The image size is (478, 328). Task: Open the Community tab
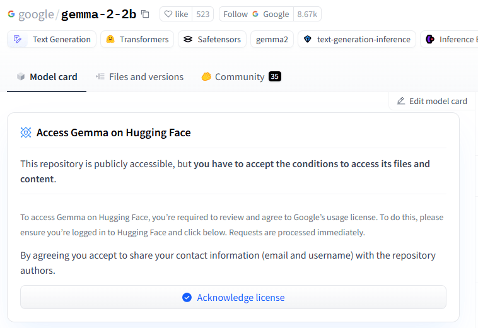point(241,77)
